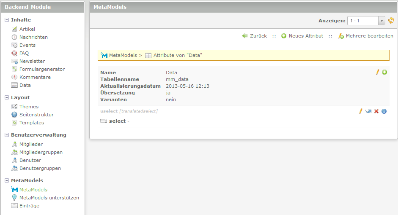
Task: Click Mehrere bearbeiten link
Action: pos(369,36)
